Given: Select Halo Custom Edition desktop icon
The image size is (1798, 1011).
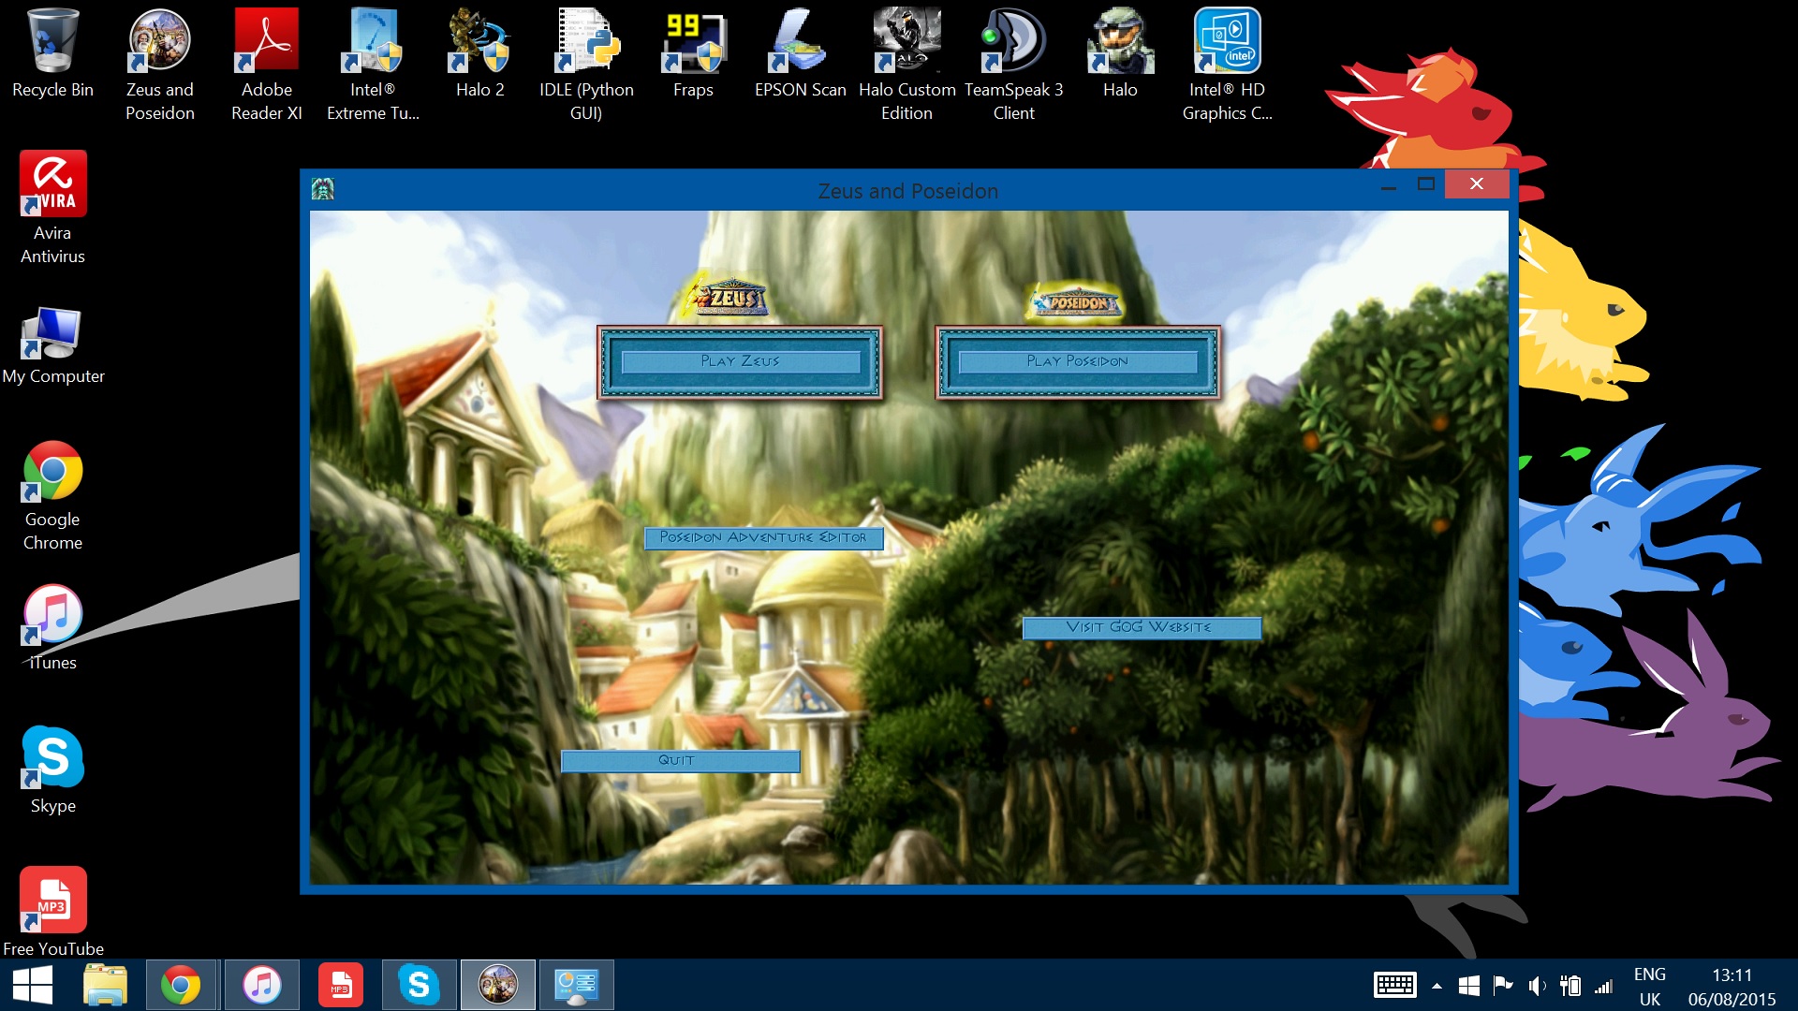Looking at the screenshot, I should (x=907, y=66).
